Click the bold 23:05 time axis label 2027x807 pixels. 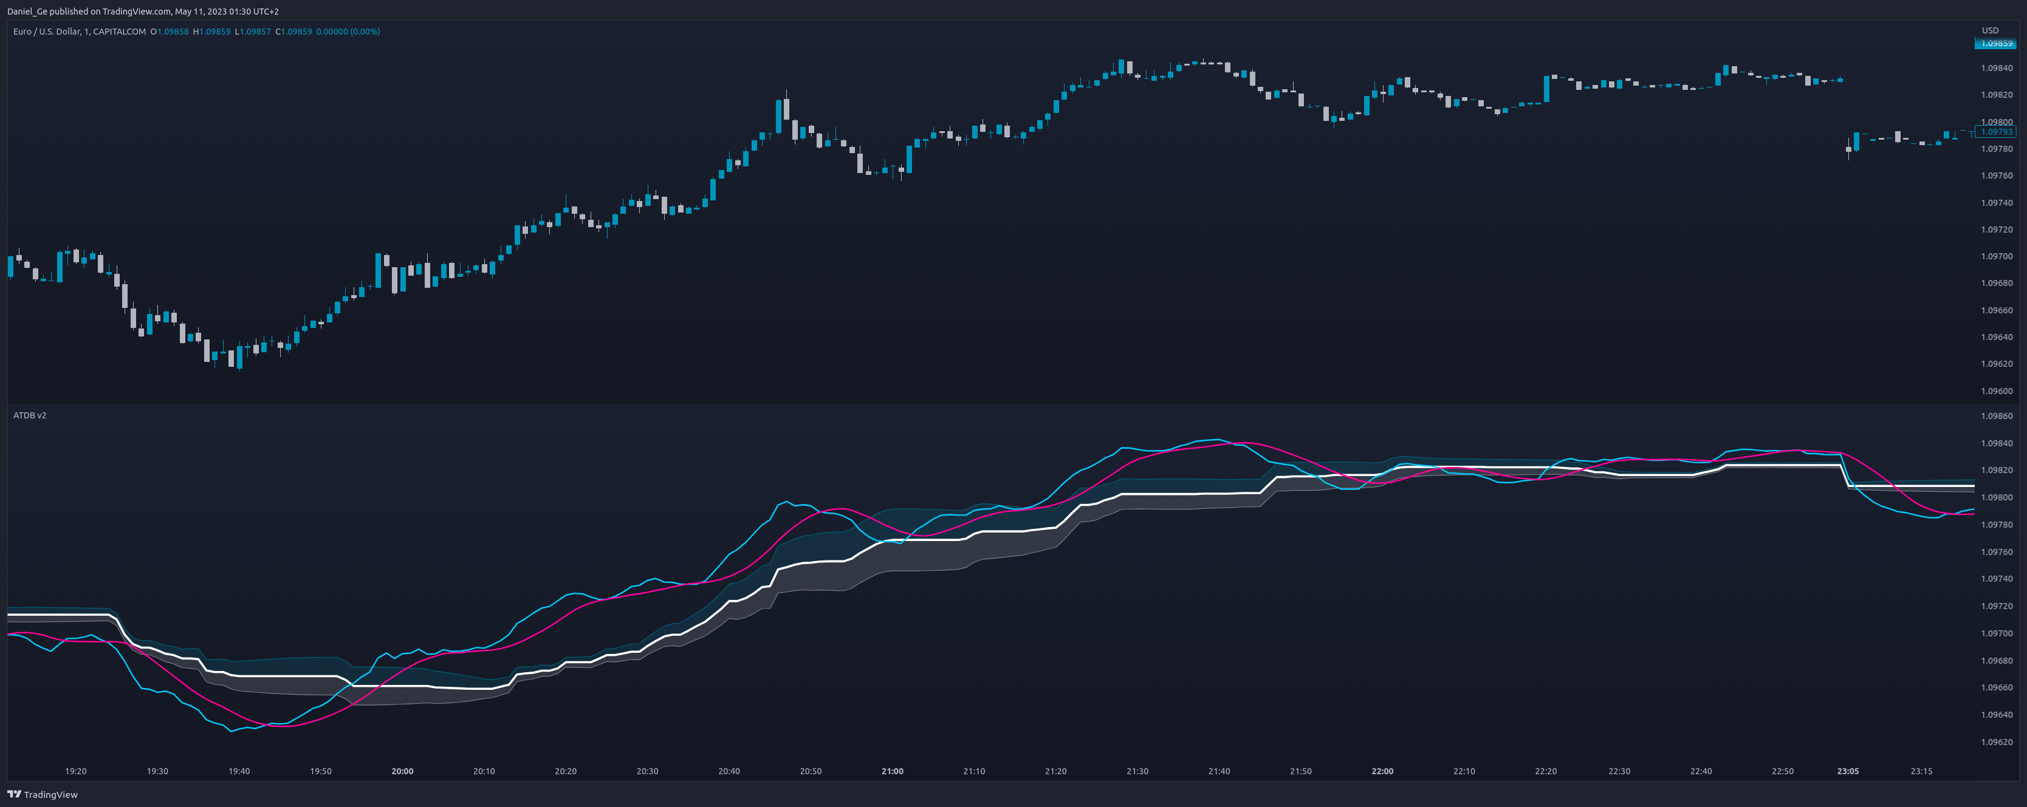tap(1848, 772)
